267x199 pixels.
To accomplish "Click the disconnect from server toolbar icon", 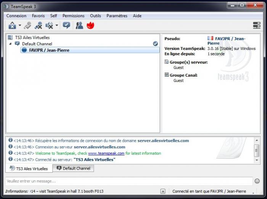I will click(12, 26).
